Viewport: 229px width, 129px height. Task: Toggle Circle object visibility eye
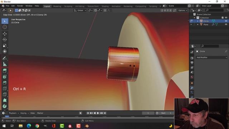click(x=226, y=21)
